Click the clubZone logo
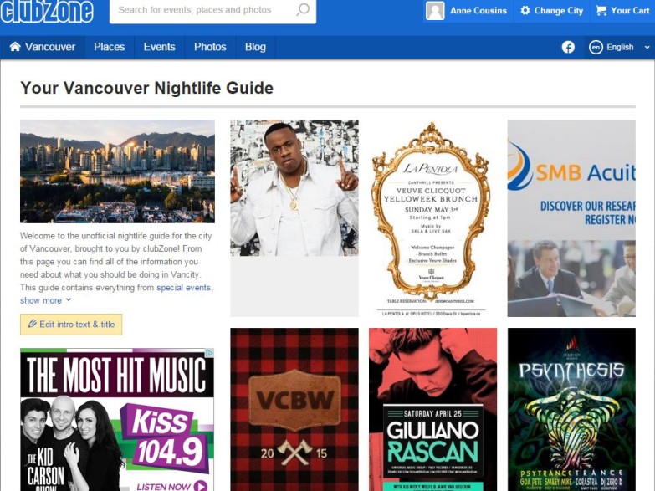The width and height of the screenshot is (655, 491). (x=47, y=11)
